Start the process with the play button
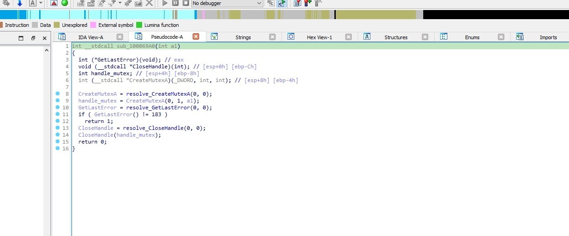The image size is (569, 236). point(165,3)
